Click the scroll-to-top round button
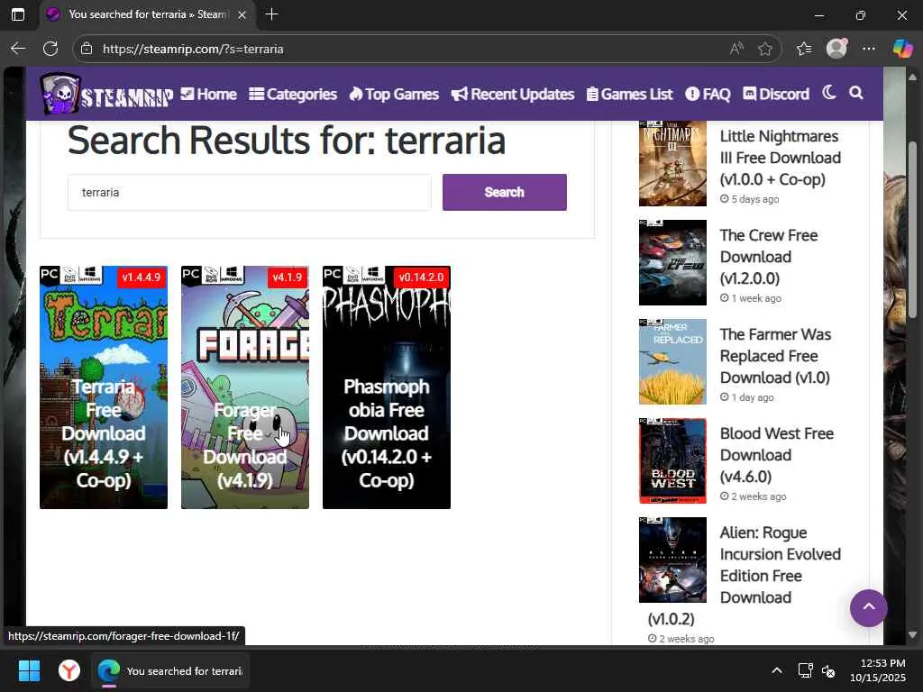 pyautogui.click(x=868, y=608)
